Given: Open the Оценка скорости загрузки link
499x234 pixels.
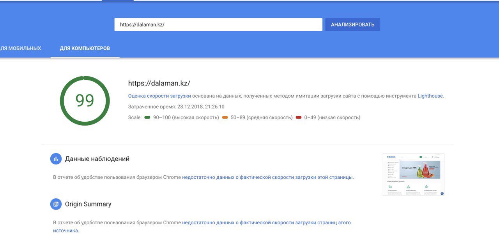Looking at the screenshot, I should pos(159,96).
